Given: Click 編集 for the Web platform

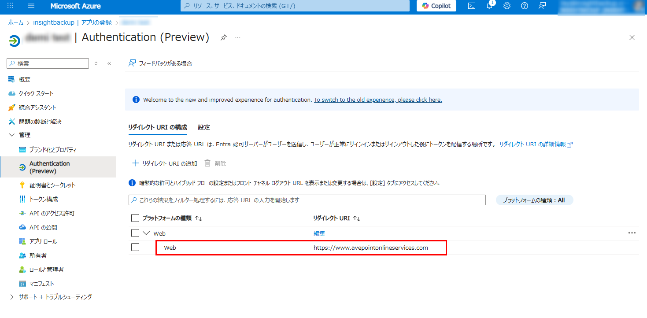Looking at the screenshot, I should click(x=319, y=233).
